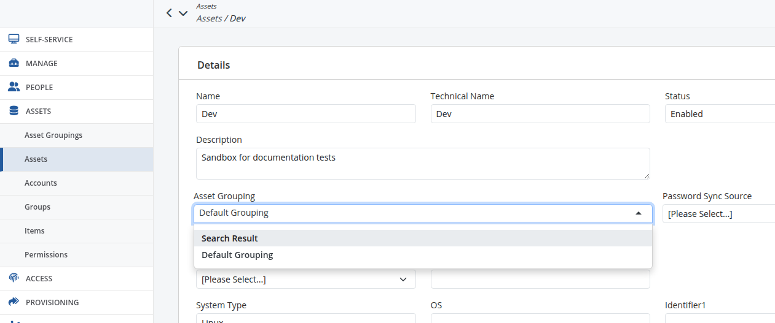Click the Description text area

[423, 164]
